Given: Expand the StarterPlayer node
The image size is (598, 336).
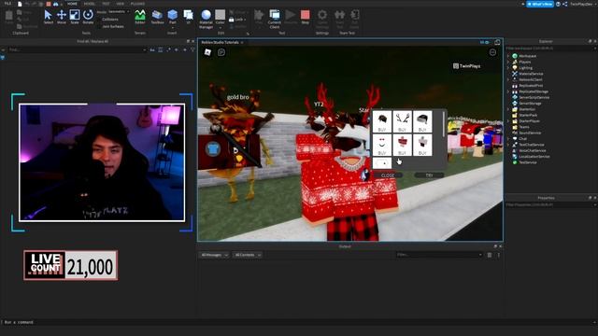Looking at the screenshot, I should point(508,121).
